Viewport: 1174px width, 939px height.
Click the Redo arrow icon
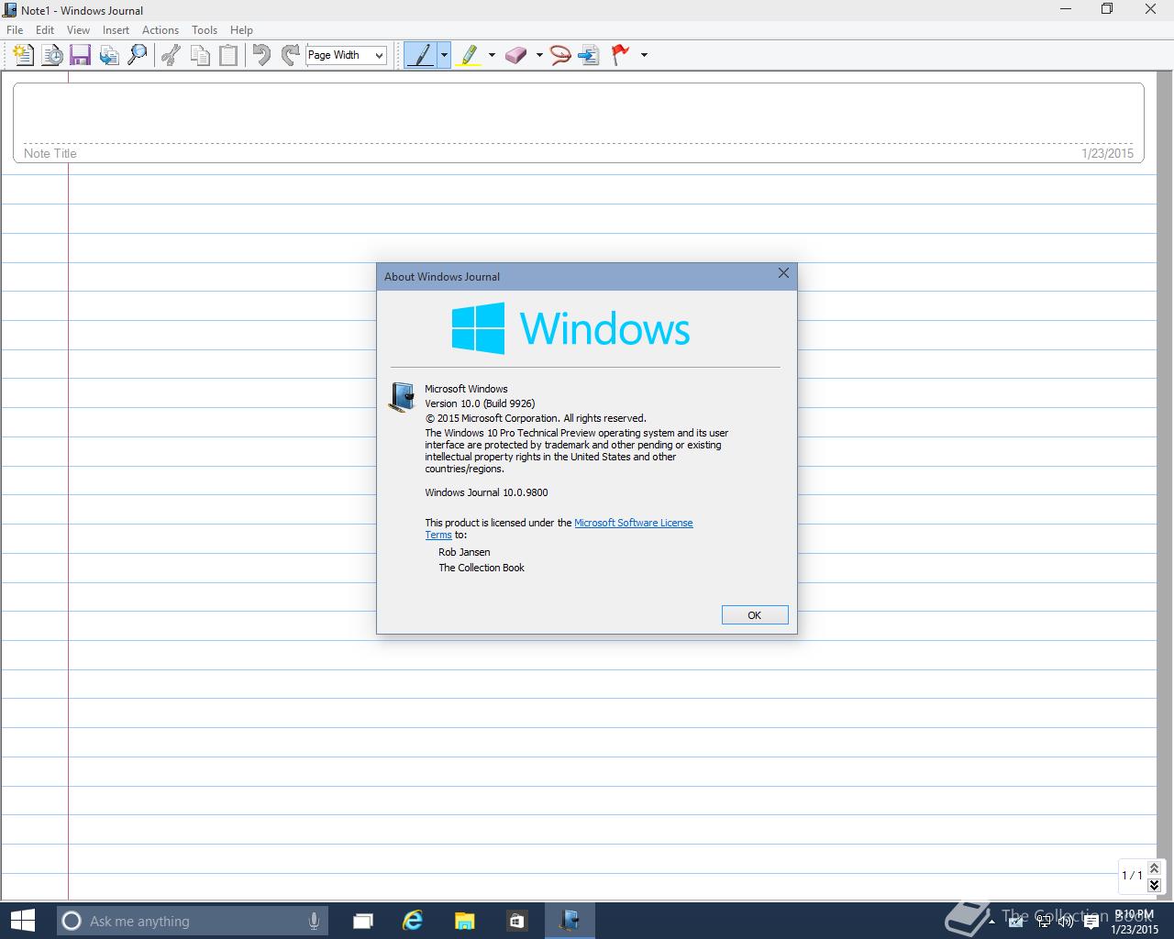(x=290, y=55)
